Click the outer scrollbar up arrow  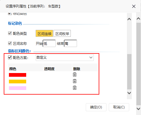click(138, 18)
